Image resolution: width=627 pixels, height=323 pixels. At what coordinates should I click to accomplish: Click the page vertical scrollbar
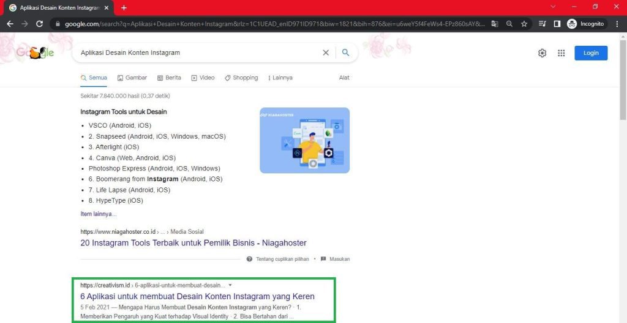pyautogui.click(x=623, y=80)
